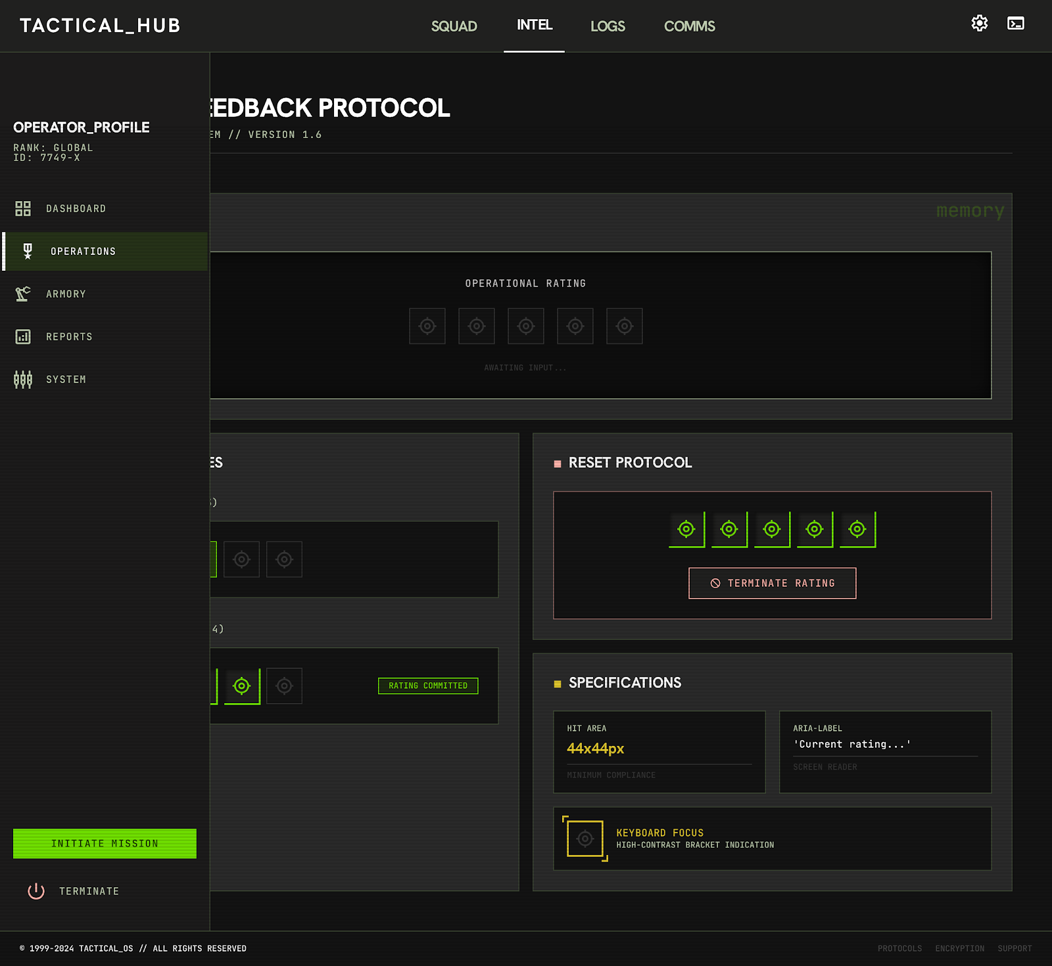This screenshot has width=1052, height=966.
Task: Click the System sliders icon
Action: [23, 379]
